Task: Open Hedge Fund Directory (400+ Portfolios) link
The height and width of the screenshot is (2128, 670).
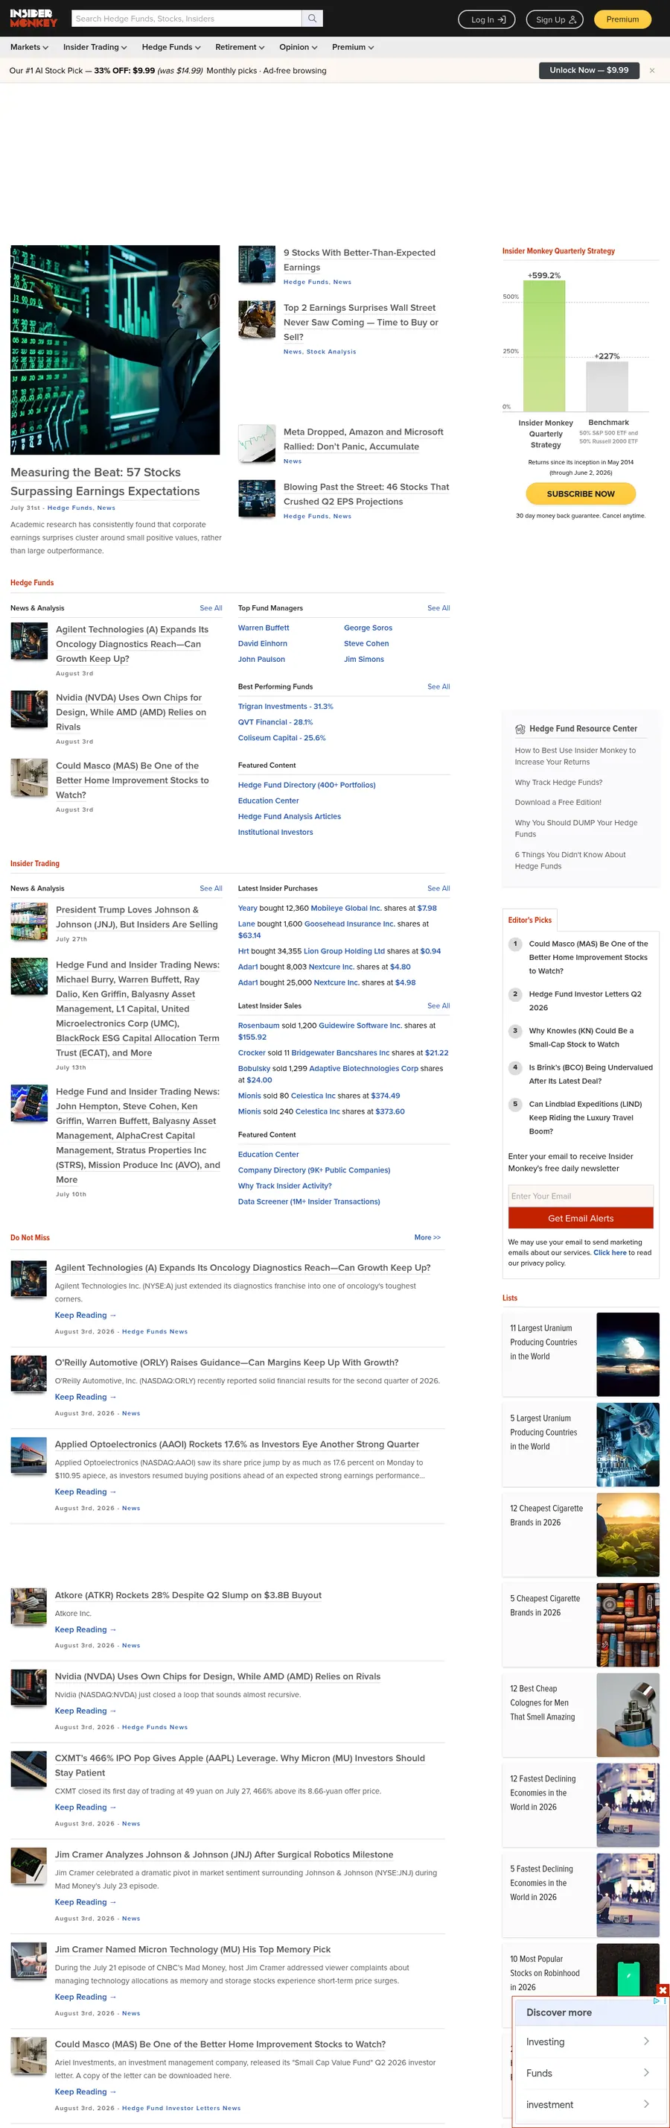Action: click(307, 785)
